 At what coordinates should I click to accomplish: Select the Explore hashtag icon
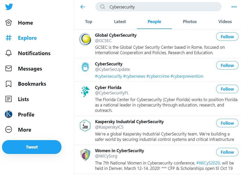8,38
